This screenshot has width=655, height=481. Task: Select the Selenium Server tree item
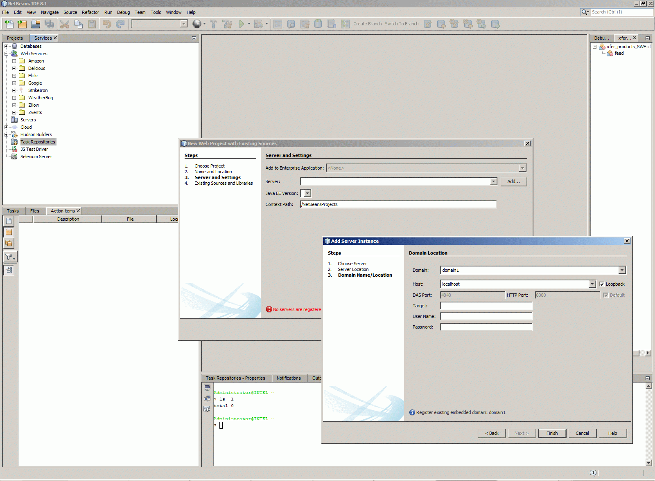[x=36, y=157]
